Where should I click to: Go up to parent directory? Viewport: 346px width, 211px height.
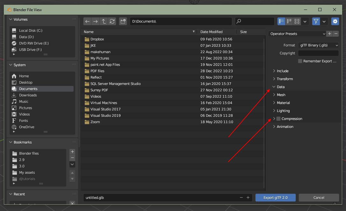[104, 21]
